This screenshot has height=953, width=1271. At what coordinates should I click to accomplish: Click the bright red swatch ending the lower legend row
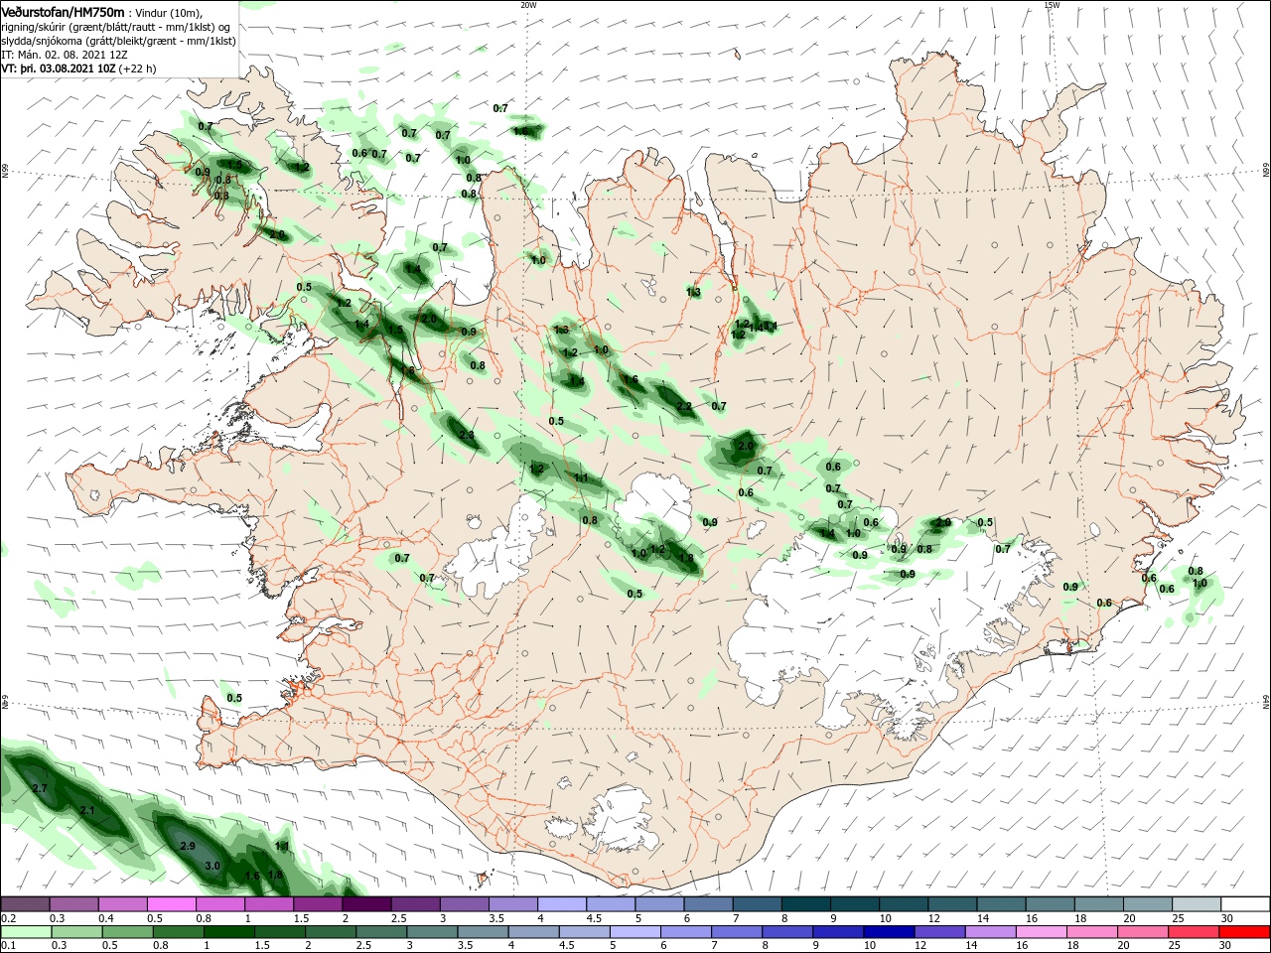pyautogui.click(x=1245, y=932)
